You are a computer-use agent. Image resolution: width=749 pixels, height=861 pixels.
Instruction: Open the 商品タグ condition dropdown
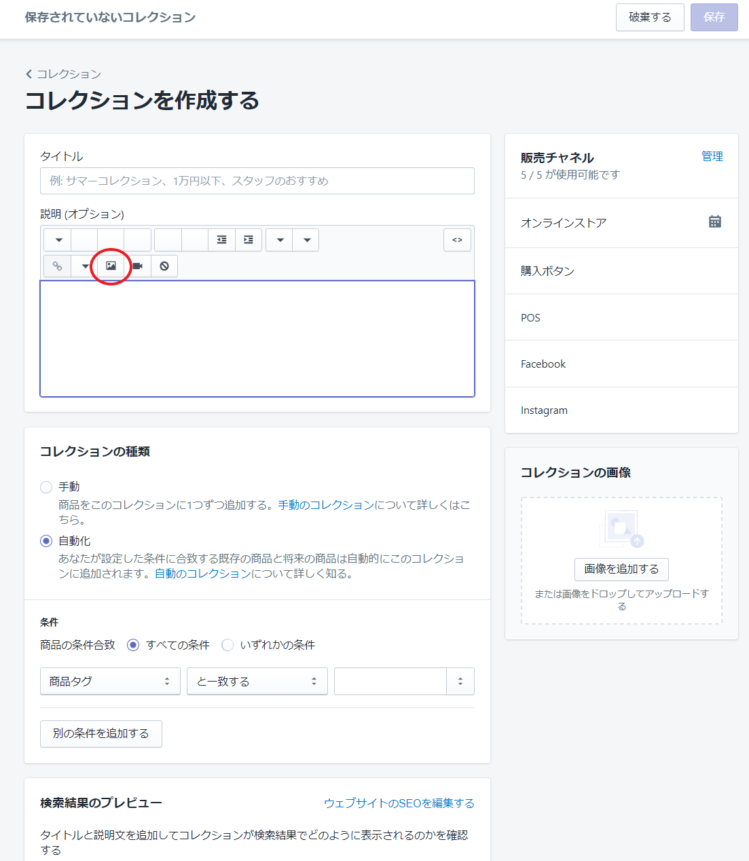pyautogui.click(x=110, y=681)
